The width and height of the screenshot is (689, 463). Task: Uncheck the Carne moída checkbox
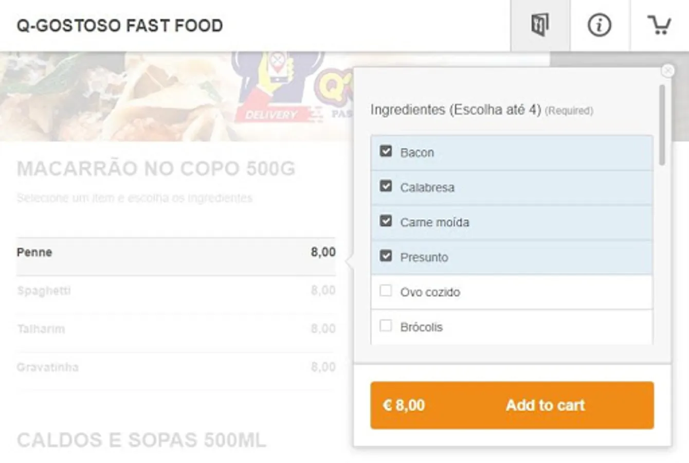386,221
